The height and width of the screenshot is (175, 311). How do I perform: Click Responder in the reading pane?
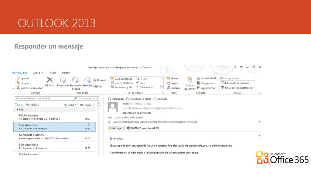116,99
